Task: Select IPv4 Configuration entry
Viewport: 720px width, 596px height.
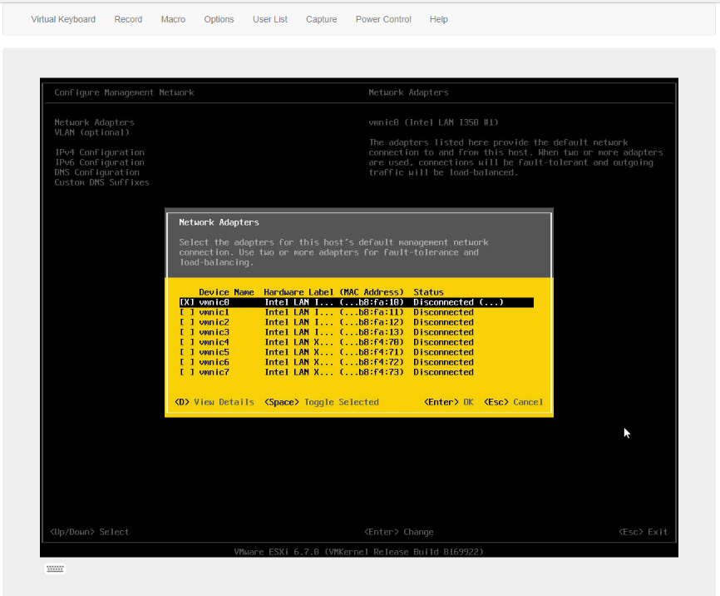Action: (99, 152)
